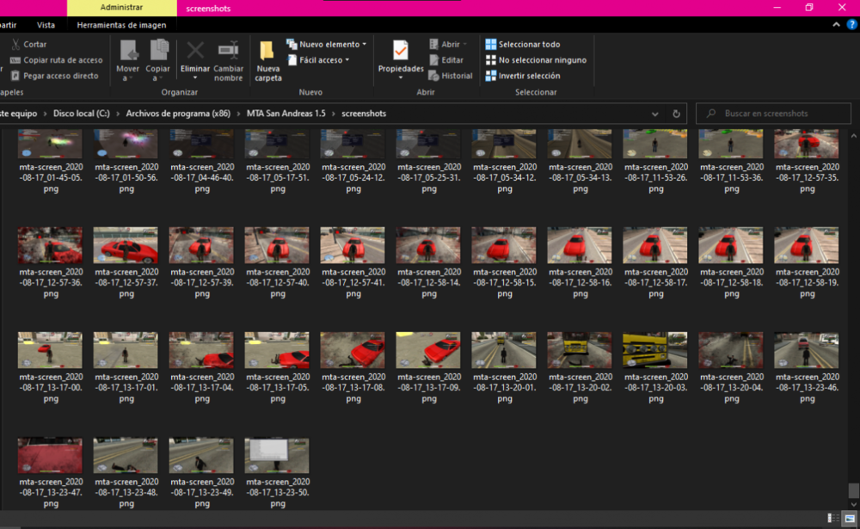The image size is (860, 529).
Task: Click the Mover a icon
Action: coord(129,51)
